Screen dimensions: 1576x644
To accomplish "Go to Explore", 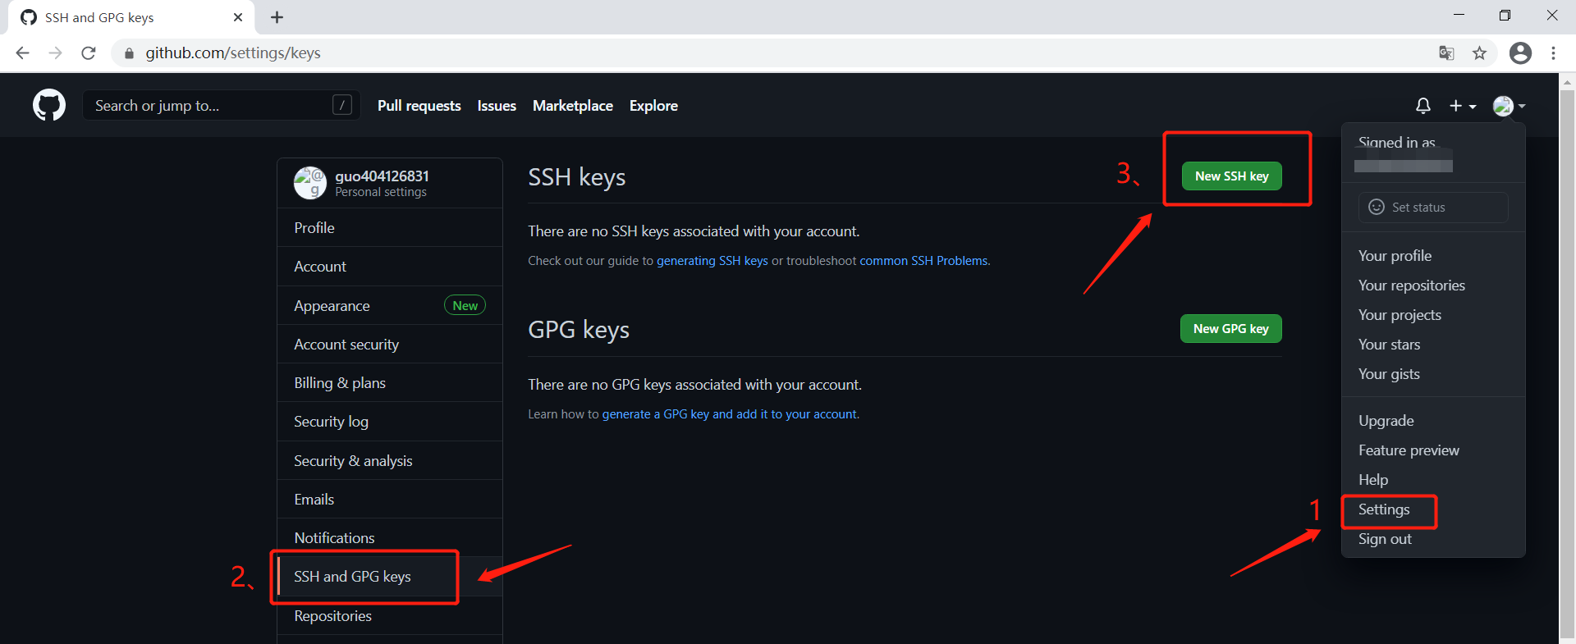I will pyautogui.click(x=653, y=106).
